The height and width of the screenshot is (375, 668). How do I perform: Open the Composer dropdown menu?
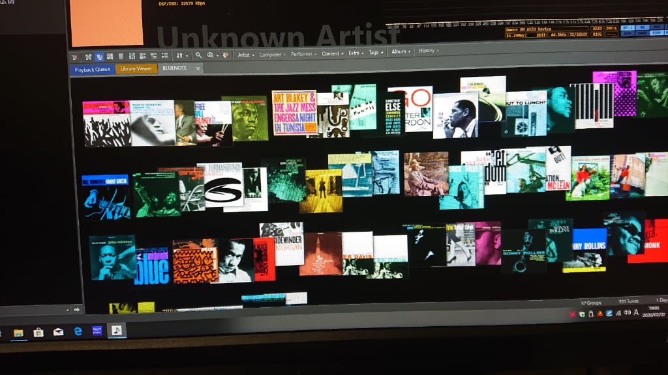click(x=272, y=55)
